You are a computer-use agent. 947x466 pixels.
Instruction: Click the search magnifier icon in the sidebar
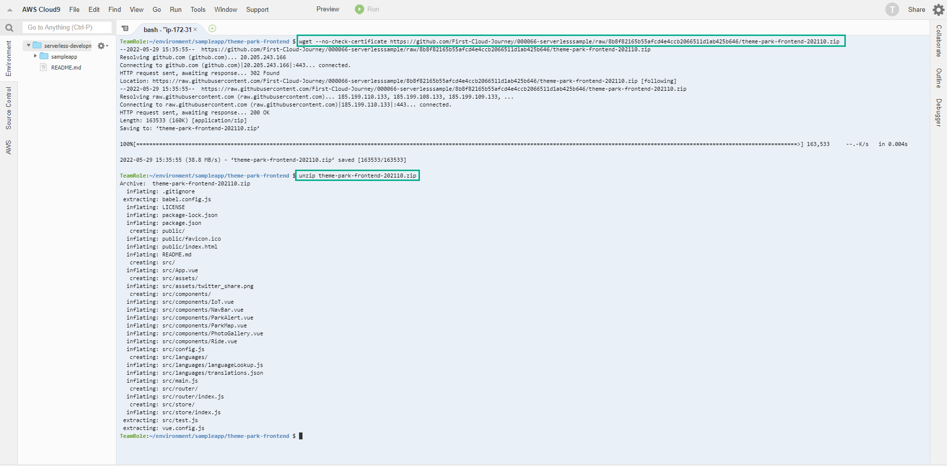point(9,28)
